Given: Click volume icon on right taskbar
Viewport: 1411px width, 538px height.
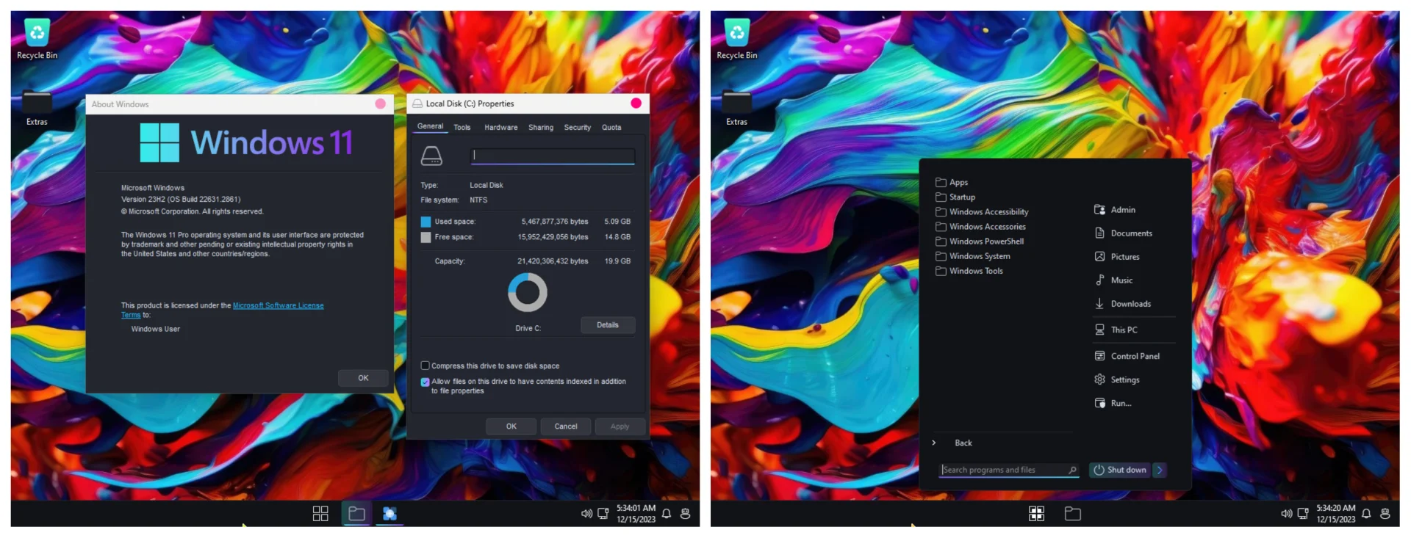Looking at the screenshot, I should (1286, 514).
